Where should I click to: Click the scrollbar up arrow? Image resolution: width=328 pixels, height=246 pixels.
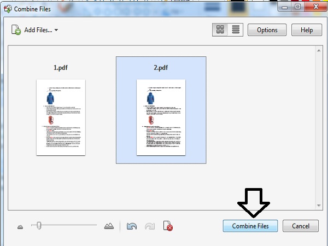[x=319, y=50]
